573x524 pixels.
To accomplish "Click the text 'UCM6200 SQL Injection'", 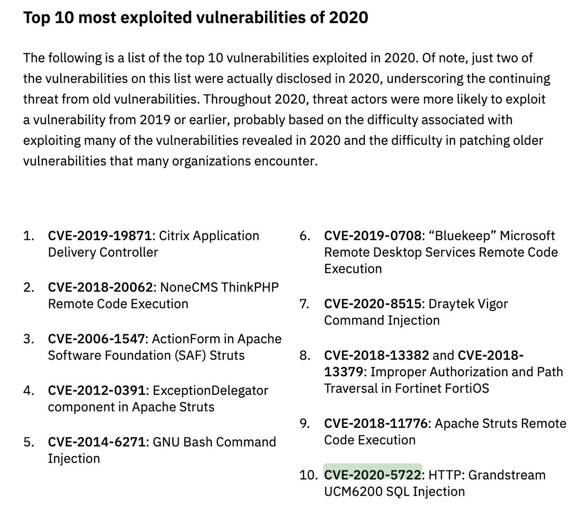I will [x=394, y=491].
